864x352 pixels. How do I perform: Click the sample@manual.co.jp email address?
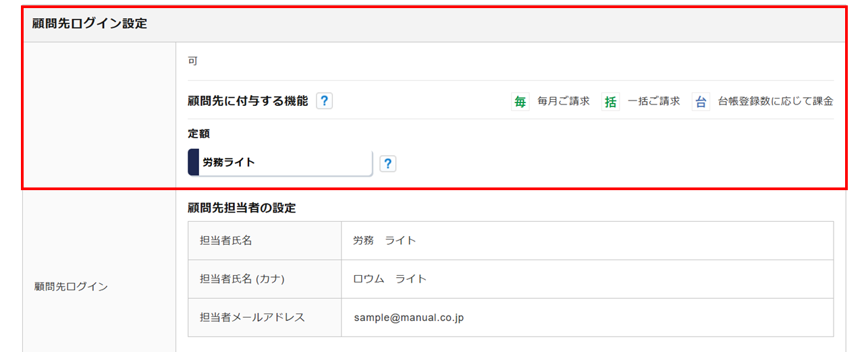point(408,317)
